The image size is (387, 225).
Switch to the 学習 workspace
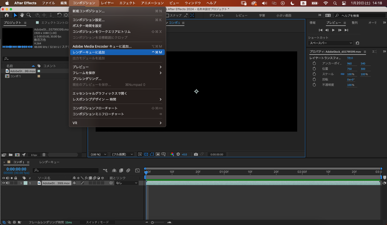pos(262,15)
